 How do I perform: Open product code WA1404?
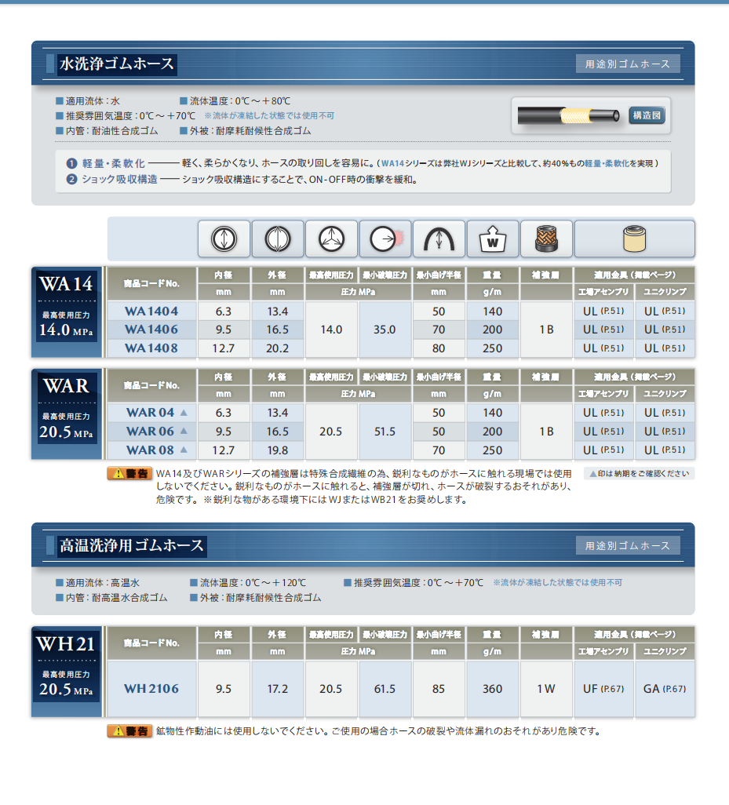point(151,311)
